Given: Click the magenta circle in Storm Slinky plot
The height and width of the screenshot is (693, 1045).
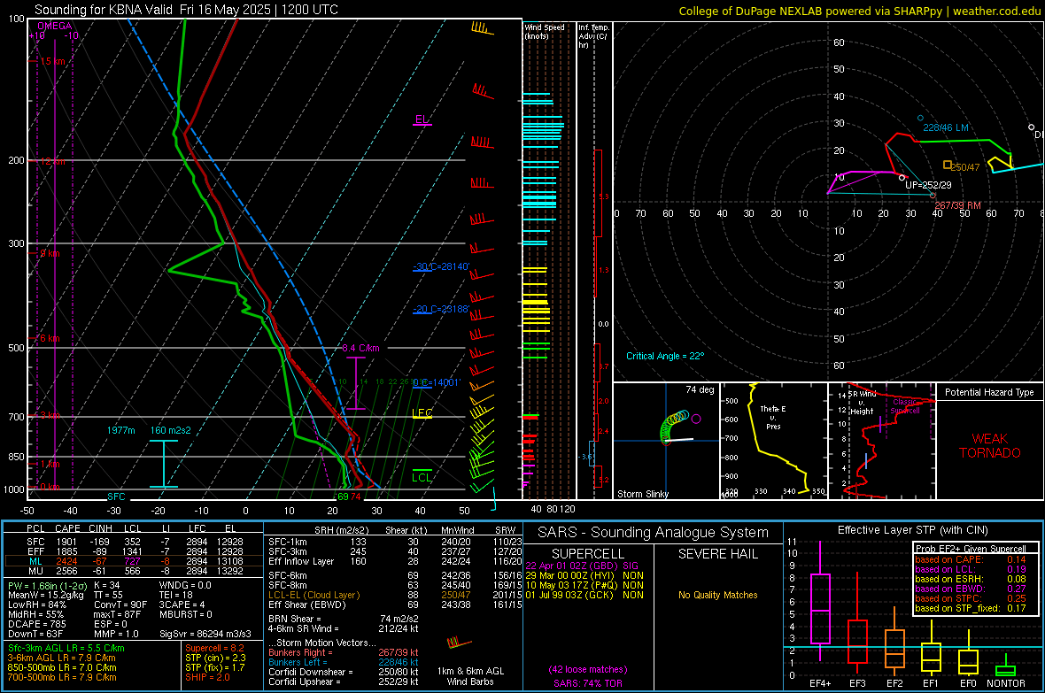Looking at the screenshot, I should coord(696,420).
